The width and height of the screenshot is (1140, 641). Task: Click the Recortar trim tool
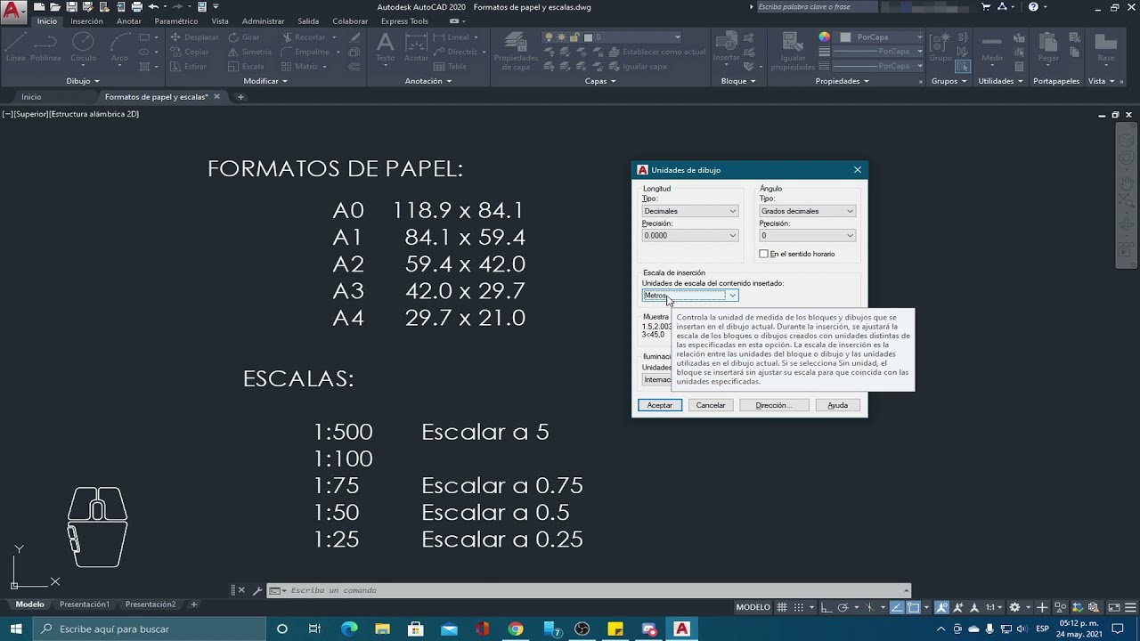point(303,37)
